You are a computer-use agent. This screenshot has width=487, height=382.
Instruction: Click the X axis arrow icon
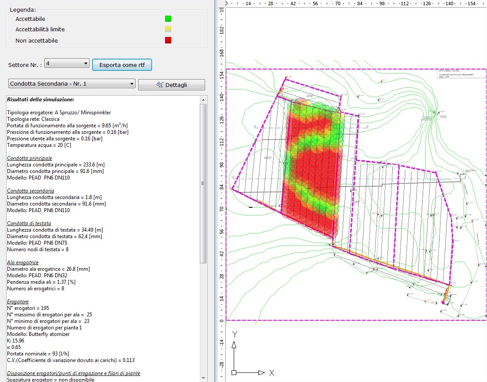261,372
